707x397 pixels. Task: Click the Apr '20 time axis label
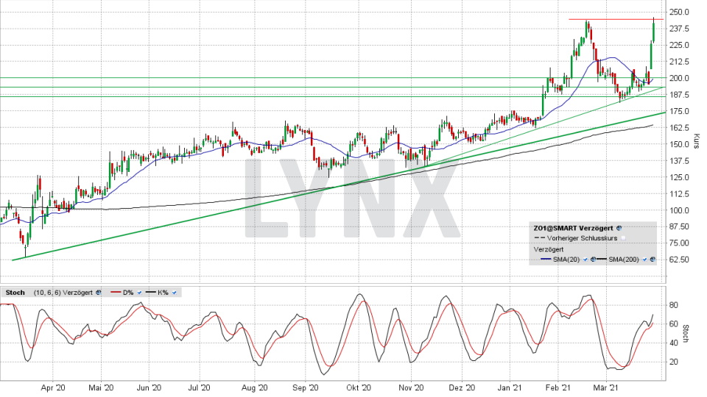click(x=54, y=387)
